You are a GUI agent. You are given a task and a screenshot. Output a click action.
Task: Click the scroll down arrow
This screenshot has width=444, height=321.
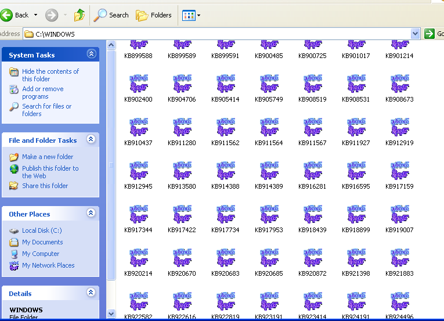[x=111, y=314]
